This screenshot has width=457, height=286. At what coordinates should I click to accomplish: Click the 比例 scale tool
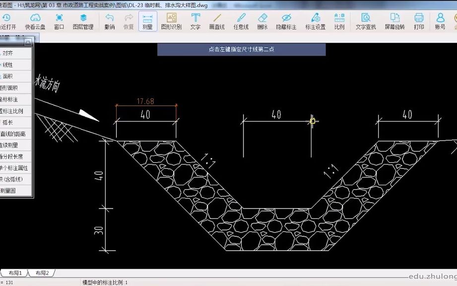[x=339, y=21]
